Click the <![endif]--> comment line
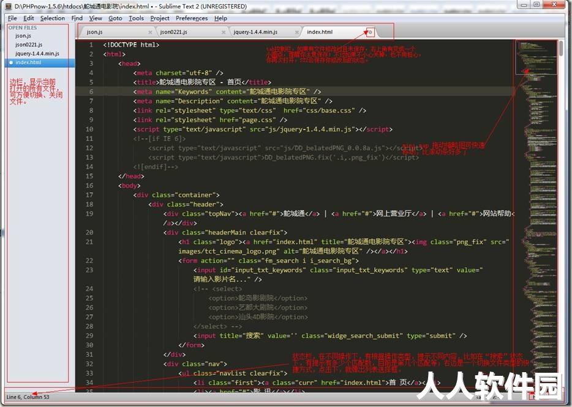 (156, 167)
